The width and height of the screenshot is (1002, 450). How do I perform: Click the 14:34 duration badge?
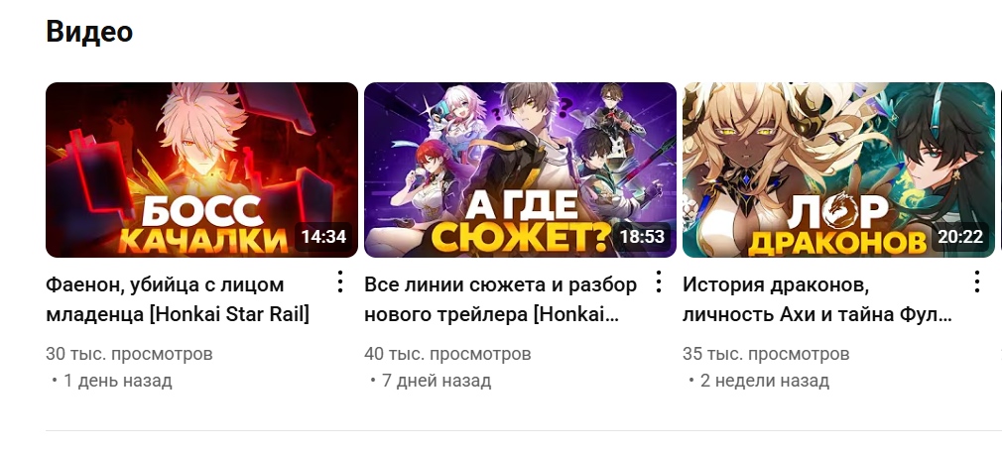(x=323, y=237)
